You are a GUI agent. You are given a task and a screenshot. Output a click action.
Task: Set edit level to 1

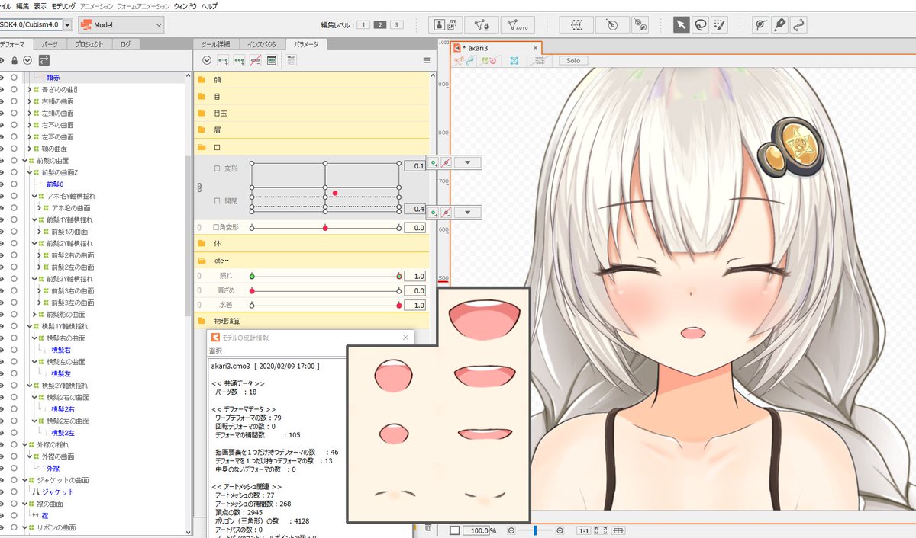click(363, 24)
